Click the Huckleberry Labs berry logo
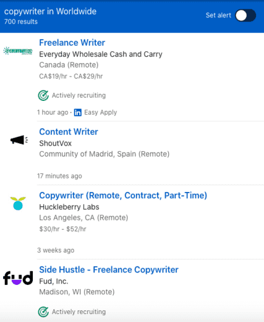264x322 pixels. tap(18, 203)
